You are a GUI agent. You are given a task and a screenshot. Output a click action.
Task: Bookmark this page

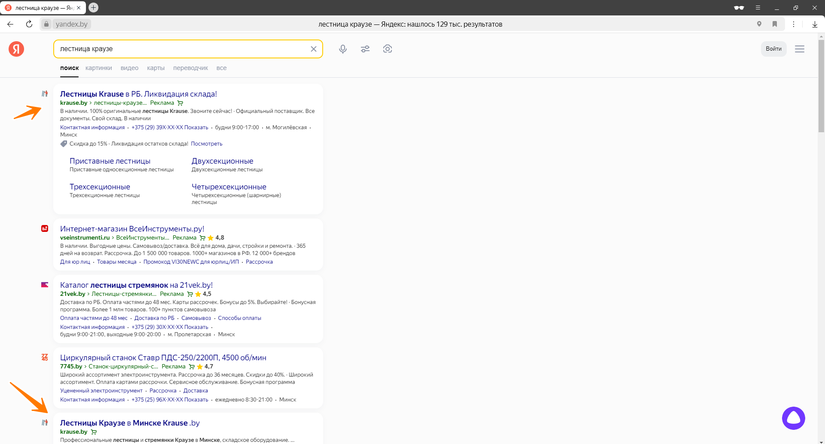(775, 24)
